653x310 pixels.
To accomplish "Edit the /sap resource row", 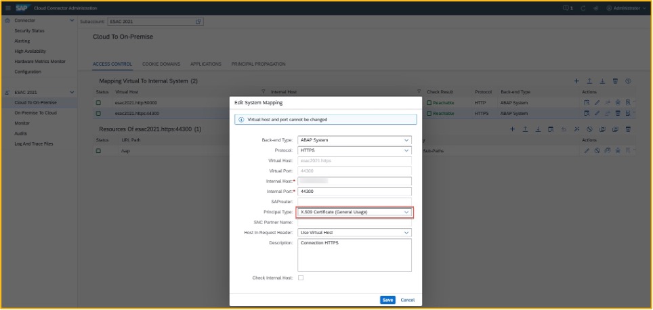I will [x=587, y=151].
